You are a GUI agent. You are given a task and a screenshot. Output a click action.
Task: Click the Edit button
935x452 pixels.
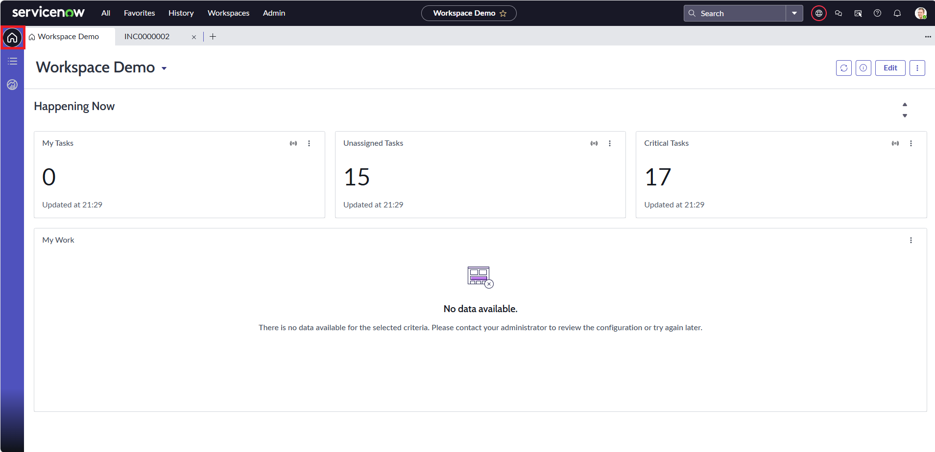point(890,68)
